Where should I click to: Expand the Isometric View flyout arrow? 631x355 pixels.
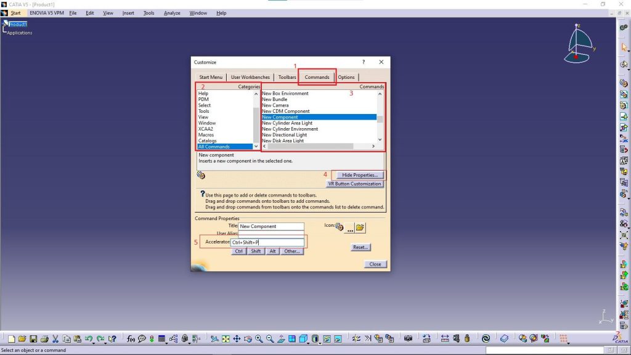(308, 343)
